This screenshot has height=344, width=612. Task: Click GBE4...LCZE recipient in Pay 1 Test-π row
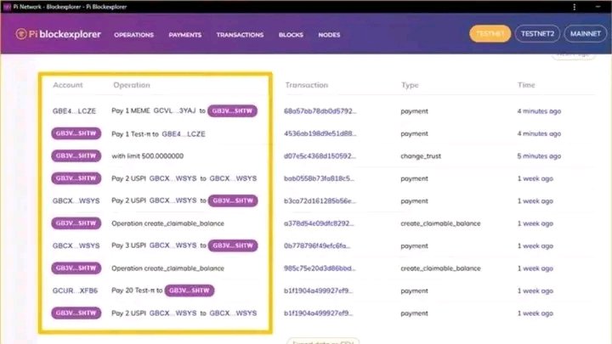[184, 134]
